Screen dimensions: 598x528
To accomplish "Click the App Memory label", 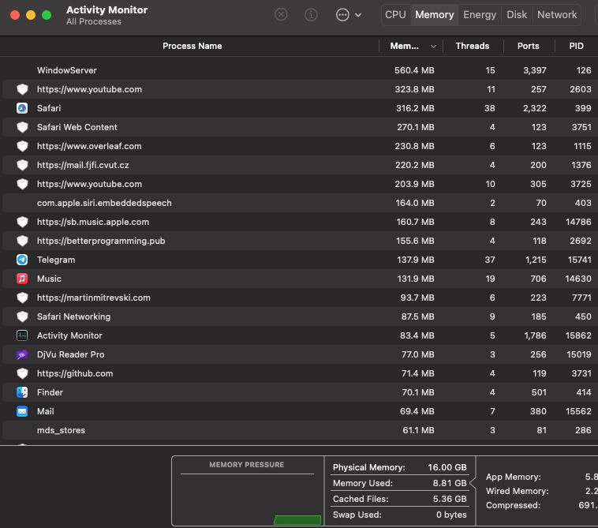I will [x=513, y=477].
